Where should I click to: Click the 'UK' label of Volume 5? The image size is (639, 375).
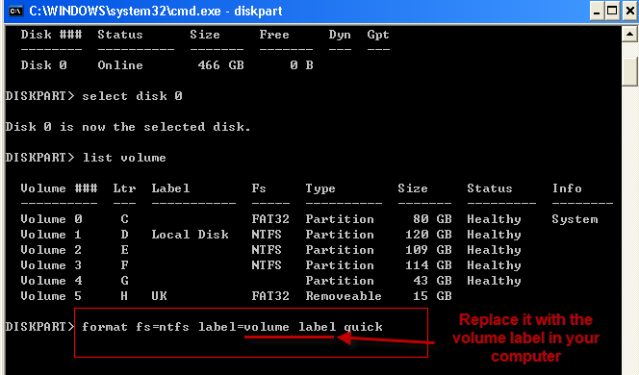click(159, 296)
